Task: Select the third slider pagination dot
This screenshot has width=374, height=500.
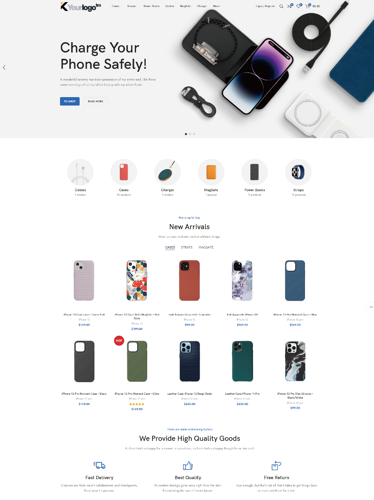Action: [194, 134]
